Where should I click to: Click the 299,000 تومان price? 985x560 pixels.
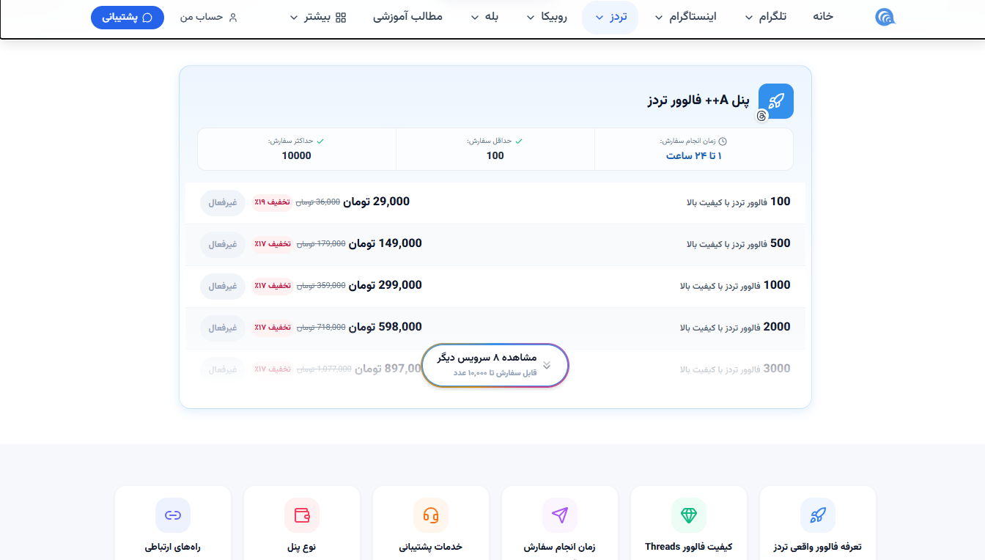(x=385, y=285)
